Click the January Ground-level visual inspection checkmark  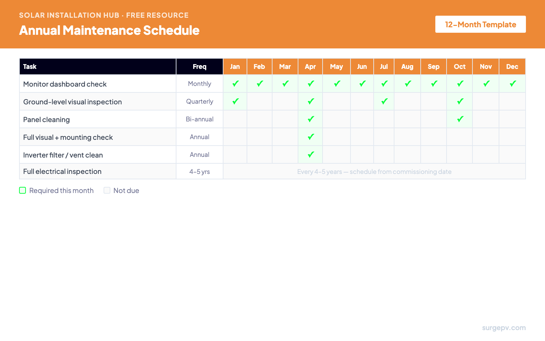[235, 101]
